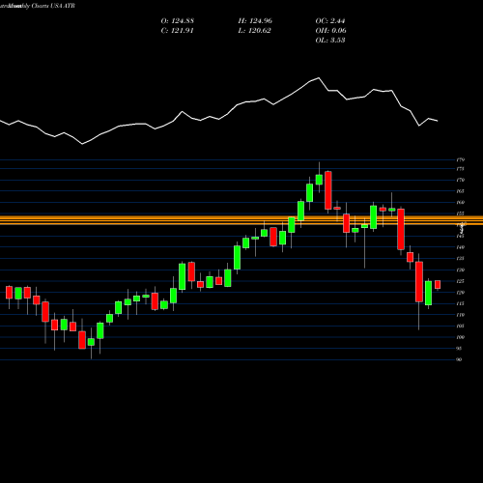The width and height of the screenshot is (483, 483).
Task: Click the 175 price axis label
Action: click(x=460, y=169)
